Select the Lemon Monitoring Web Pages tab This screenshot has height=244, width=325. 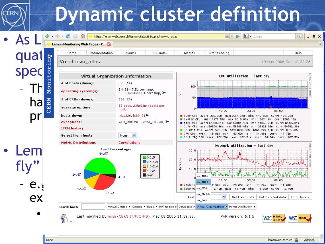pyautogui.click(x=79, y=44)
